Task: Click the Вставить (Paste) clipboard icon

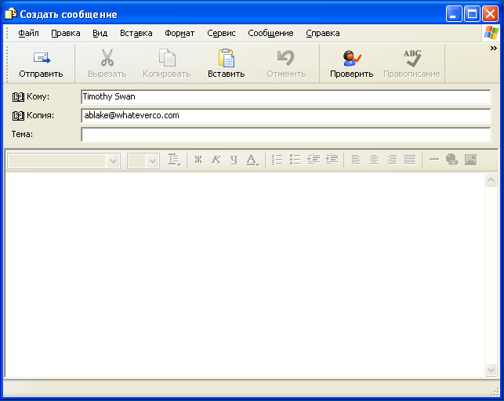Action: (226, 58)
